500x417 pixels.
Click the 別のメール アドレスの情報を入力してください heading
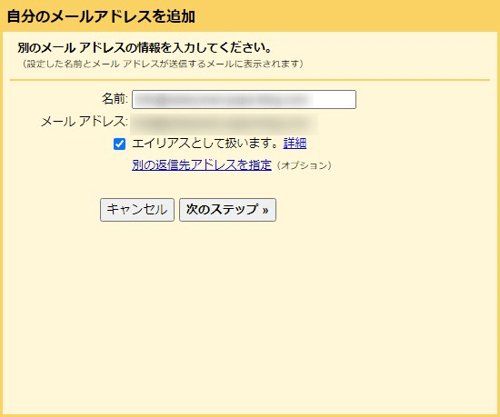(145, 48)
